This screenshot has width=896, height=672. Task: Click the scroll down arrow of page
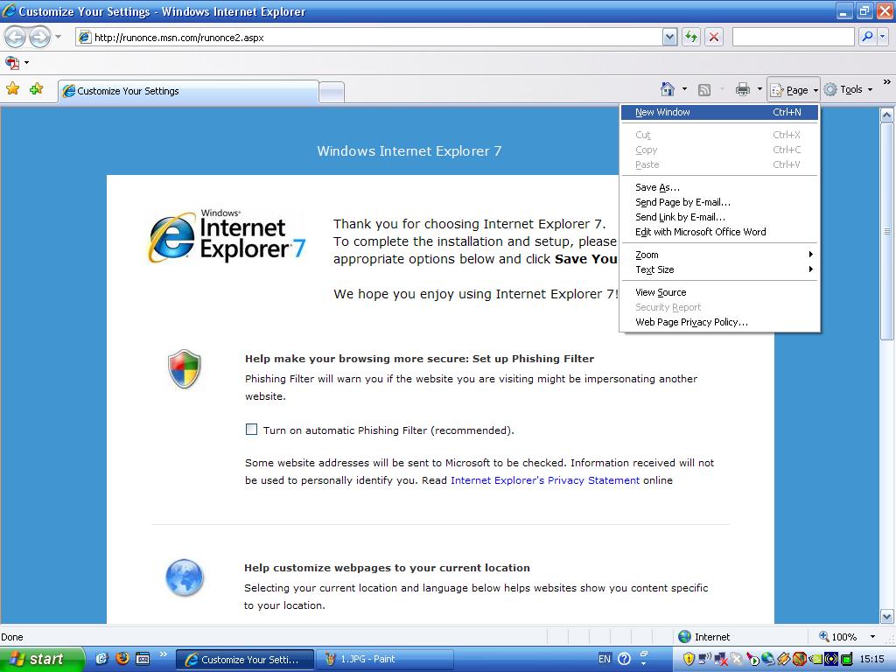[x=887, y=616]
